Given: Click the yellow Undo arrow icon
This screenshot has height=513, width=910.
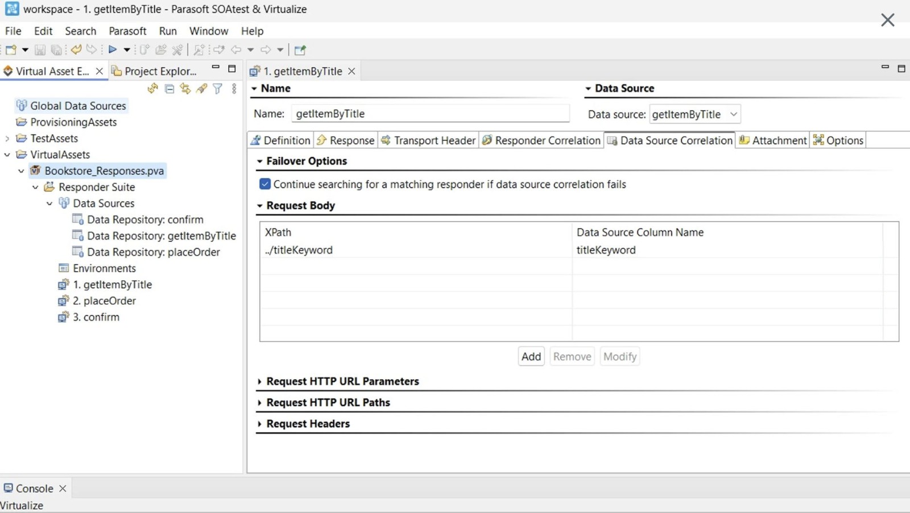Looking at the screenshot, I should [76, 49].
